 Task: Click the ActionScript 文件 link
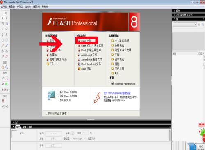[x=89, y=55]
